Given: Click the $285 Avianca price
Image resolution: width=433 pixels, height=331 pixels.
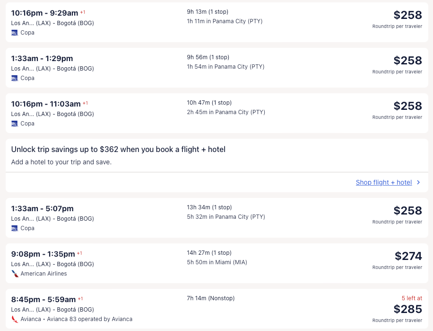Looking at the screenshot, I should tap(407, 309).
